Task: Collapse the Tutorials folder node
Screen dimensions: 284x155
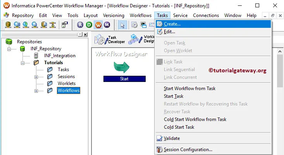Action: pos(22,63)
